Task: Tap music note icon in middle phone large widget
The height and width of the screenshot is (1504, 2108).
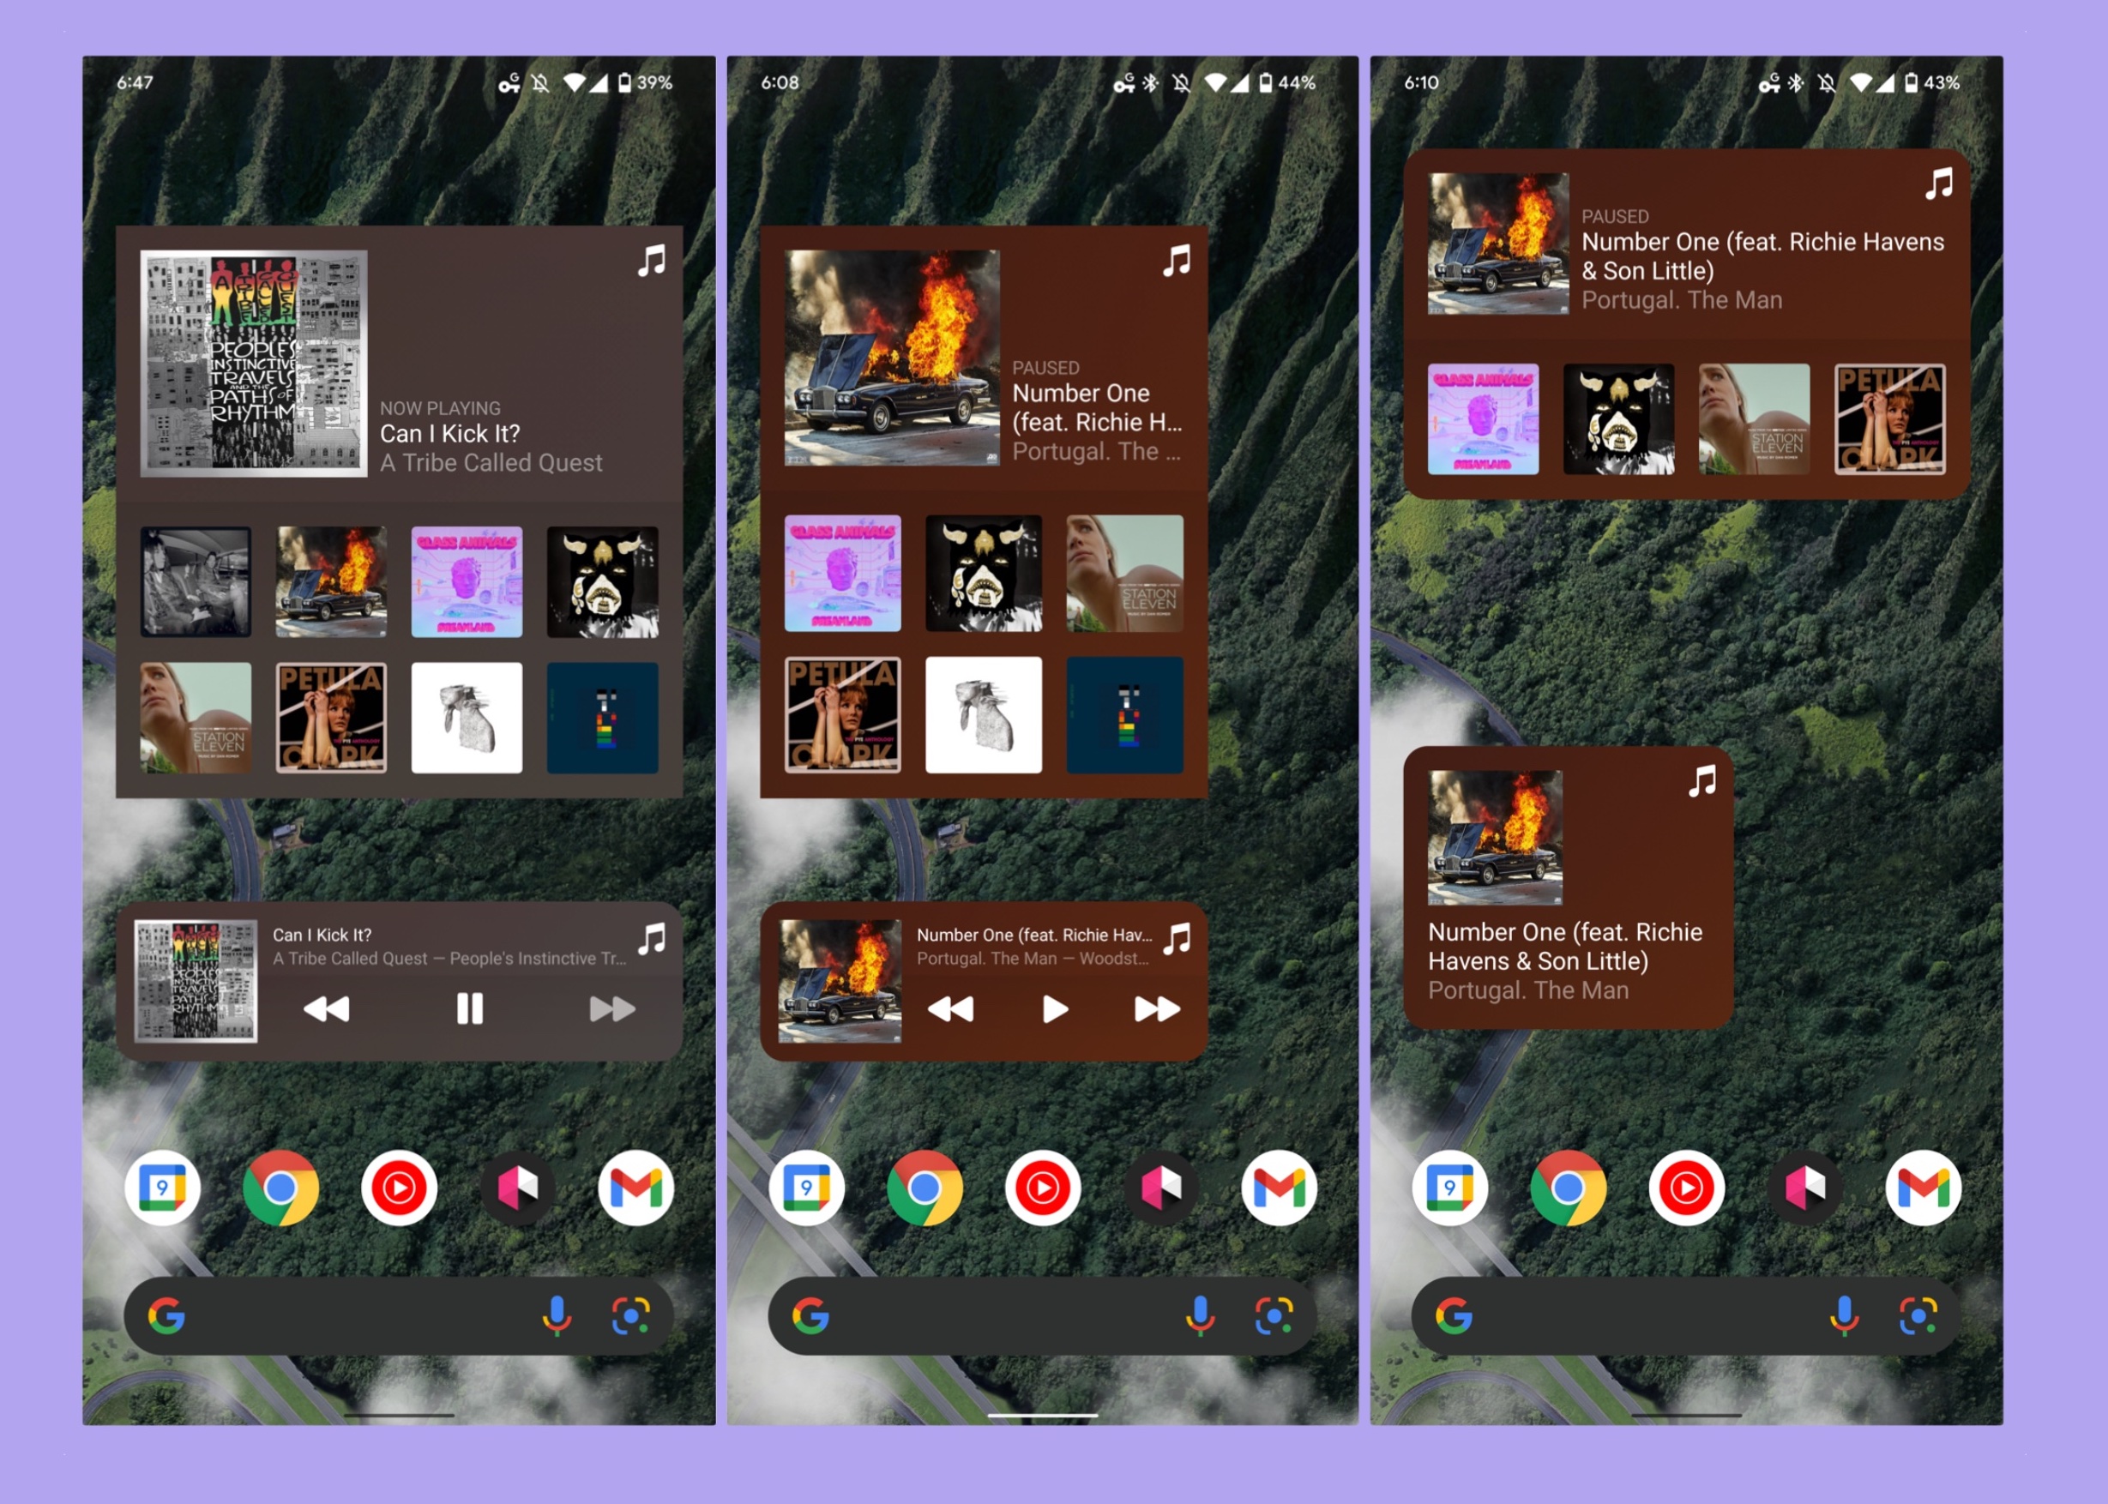Action: pyautogui.click(x=1177, y=262)
